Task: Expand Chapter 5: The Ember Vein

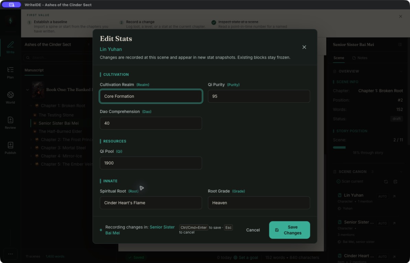Action: tap(31, 164)
